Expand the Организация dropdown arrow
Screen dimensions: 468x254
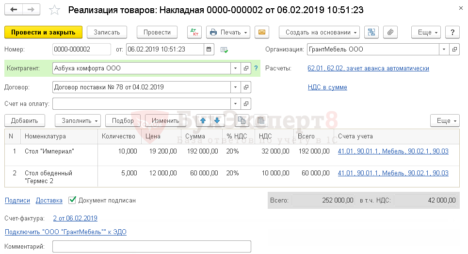(x=444, y=50)
